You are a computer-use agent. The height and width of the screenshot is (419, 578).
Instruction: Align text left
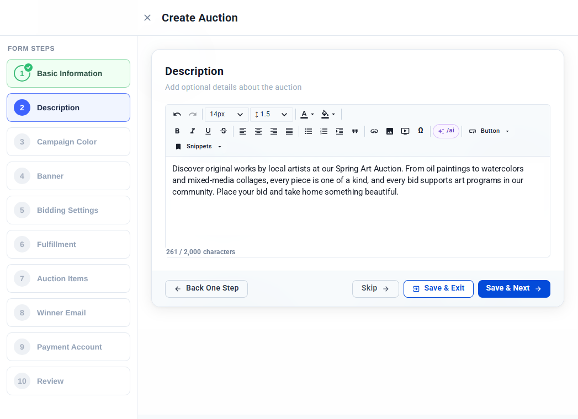coord(242,131)
